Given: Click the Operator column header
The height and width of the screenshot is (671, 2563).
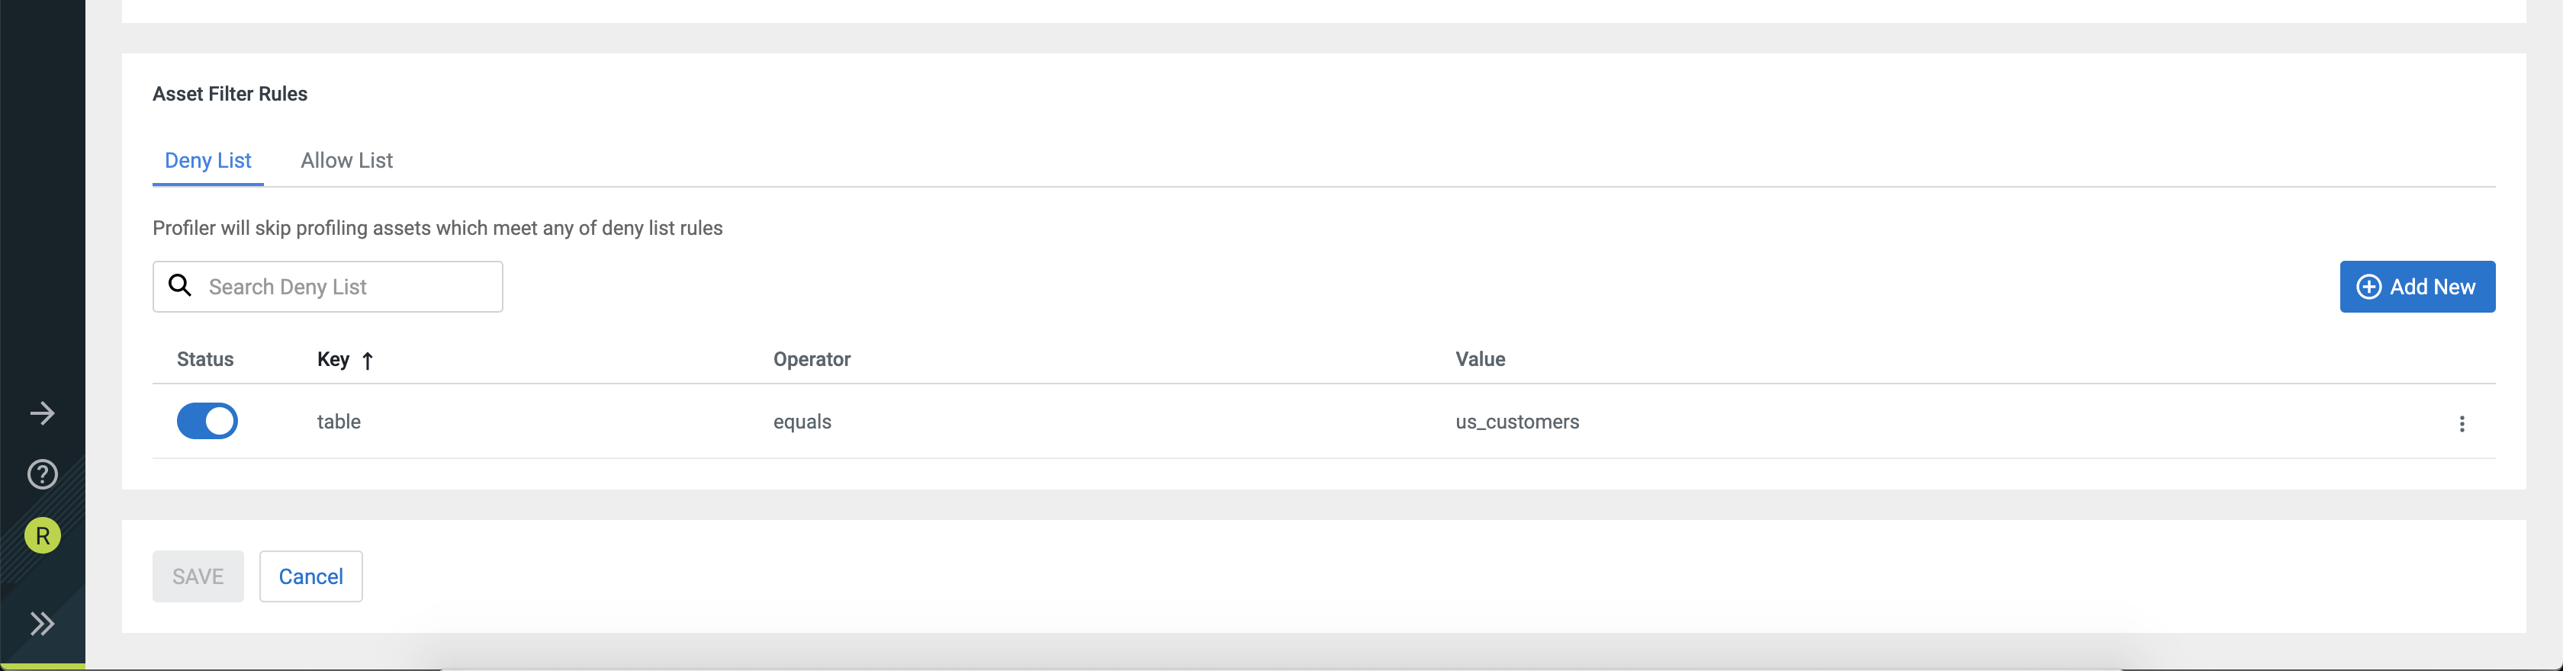Looking at the screenshot, I should click(x=812, y=360).
